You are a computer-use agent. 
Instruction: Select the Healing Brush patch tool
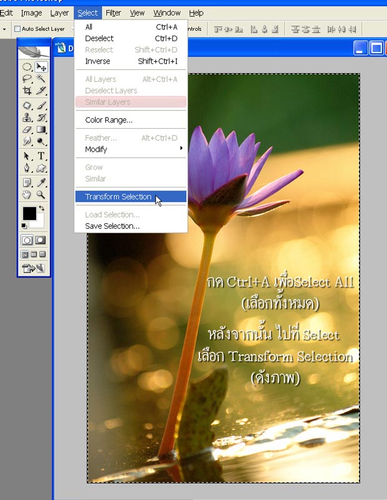point(27,105)
